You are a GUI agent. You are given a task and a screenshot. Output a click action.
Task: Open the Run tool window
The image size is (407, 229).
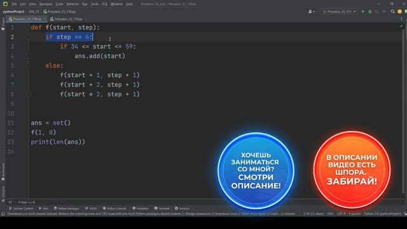click(44, 209)
